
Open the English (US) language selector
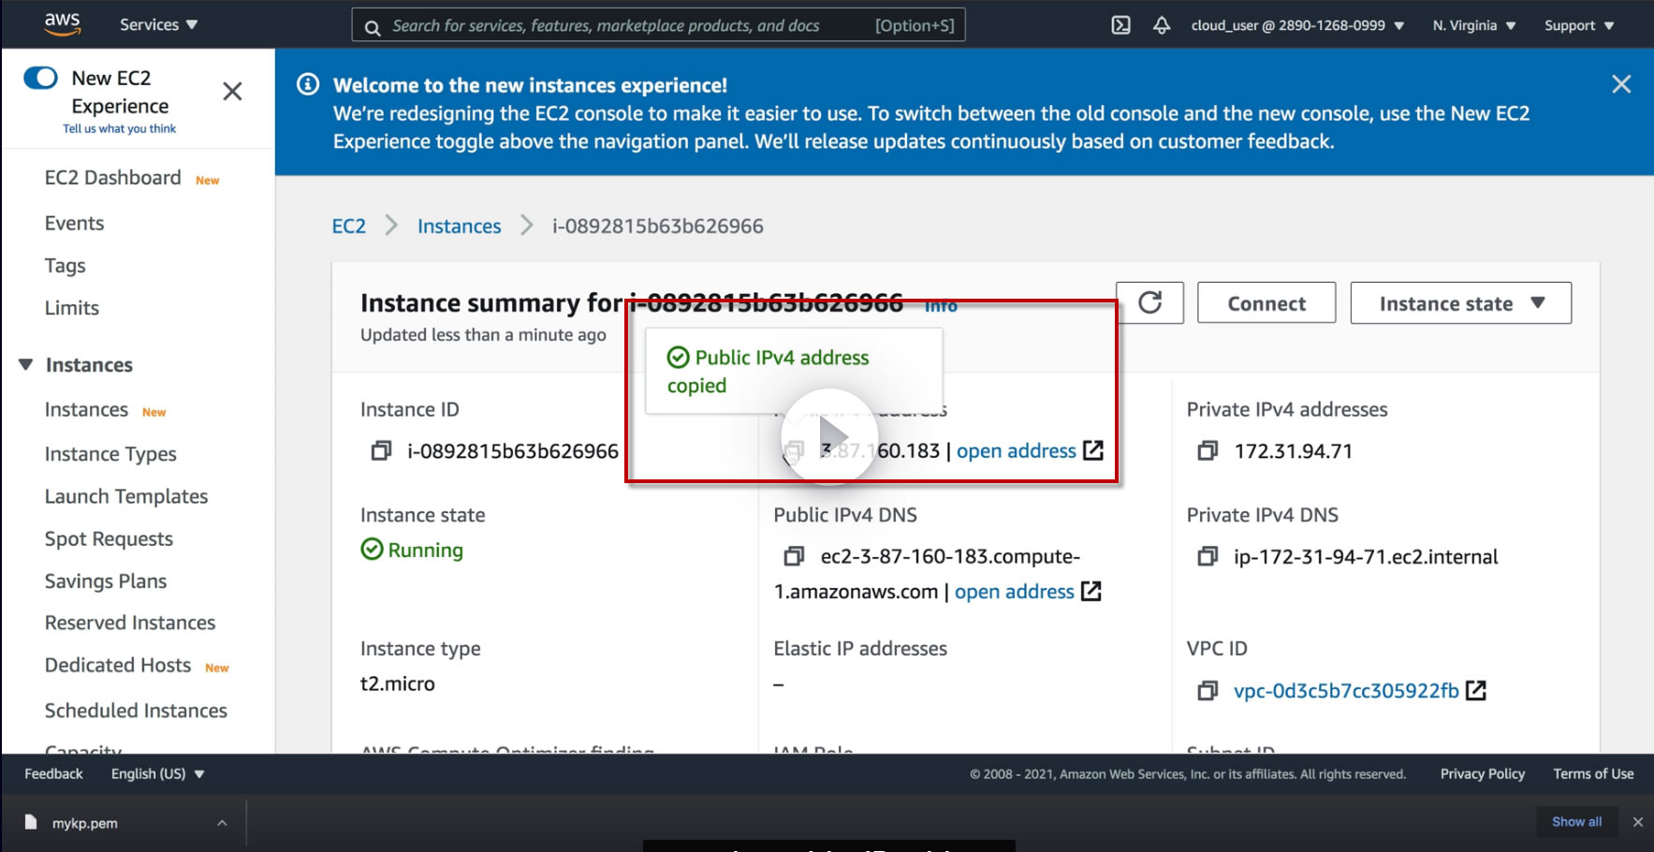157,773
